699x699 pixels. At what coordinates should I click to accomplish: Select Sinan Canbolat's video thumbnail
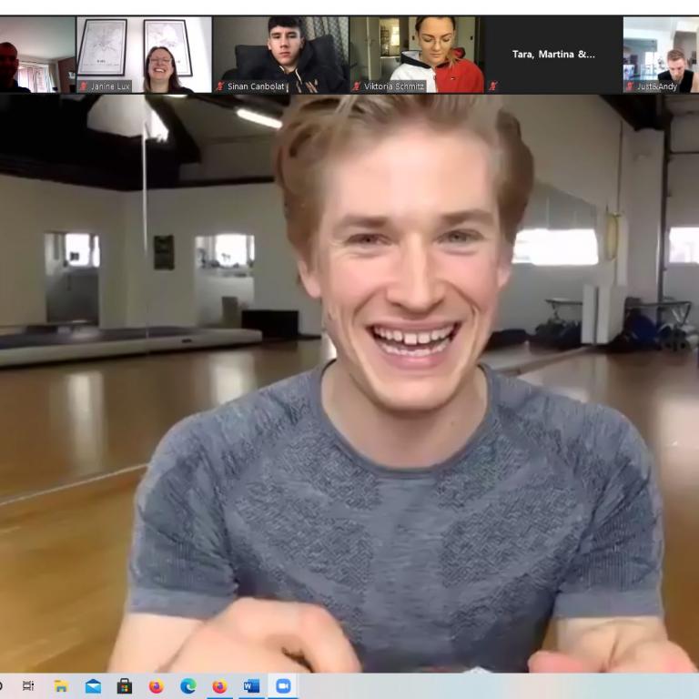280,53
